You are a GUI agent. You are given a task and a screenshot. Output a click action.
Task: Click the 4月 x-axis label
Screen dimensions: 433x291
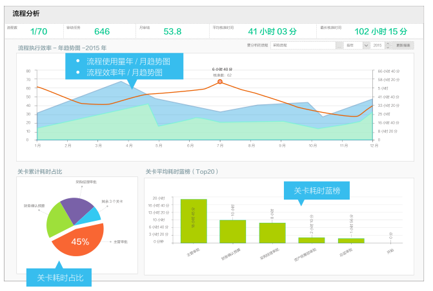click(x=129, y=145)
